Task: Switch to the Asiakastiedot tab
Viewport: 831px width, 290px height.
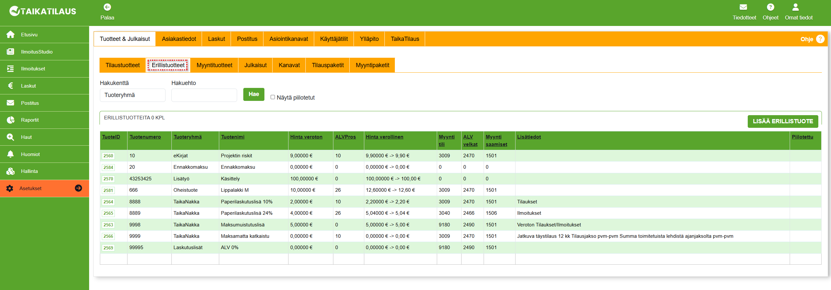Action: (179, 39)
